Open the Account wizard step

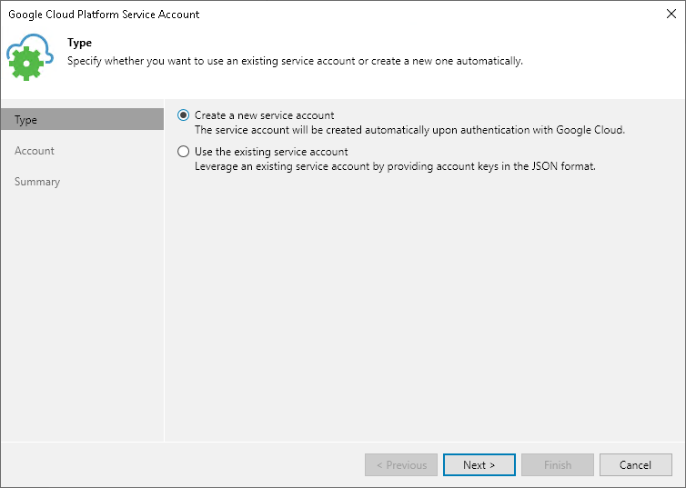(35, 151)
